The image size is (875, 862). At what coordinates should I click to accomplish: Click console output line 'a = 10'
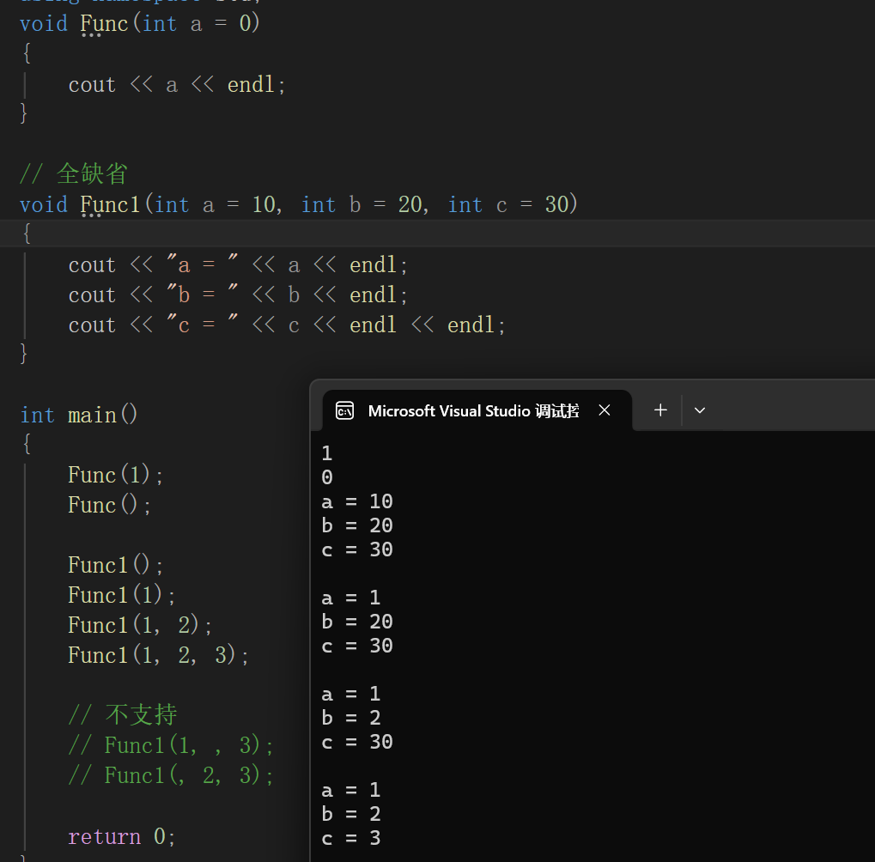(x=357, y=501)
